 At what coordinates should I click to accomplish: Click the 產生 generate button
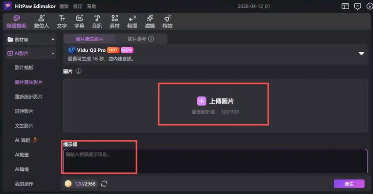click(x=349, y=184)
